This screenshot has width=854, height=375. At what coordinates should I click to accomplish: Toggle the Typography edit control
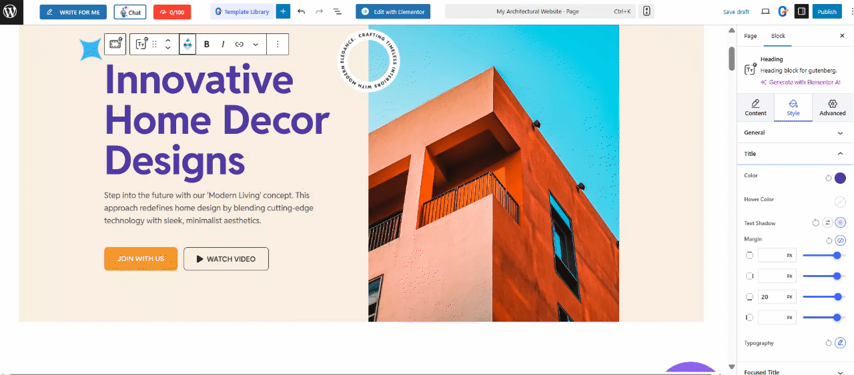[x=841, y=343]
